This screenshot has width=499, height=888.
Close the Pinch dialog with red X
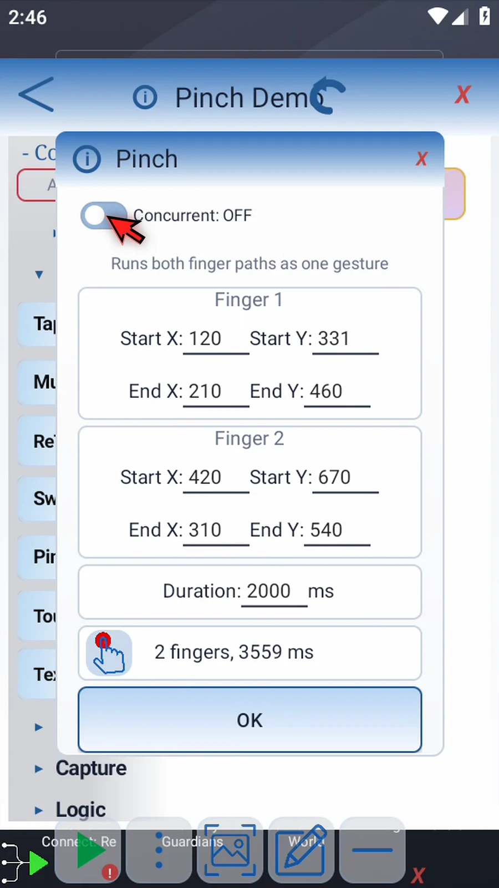point(421,159)
